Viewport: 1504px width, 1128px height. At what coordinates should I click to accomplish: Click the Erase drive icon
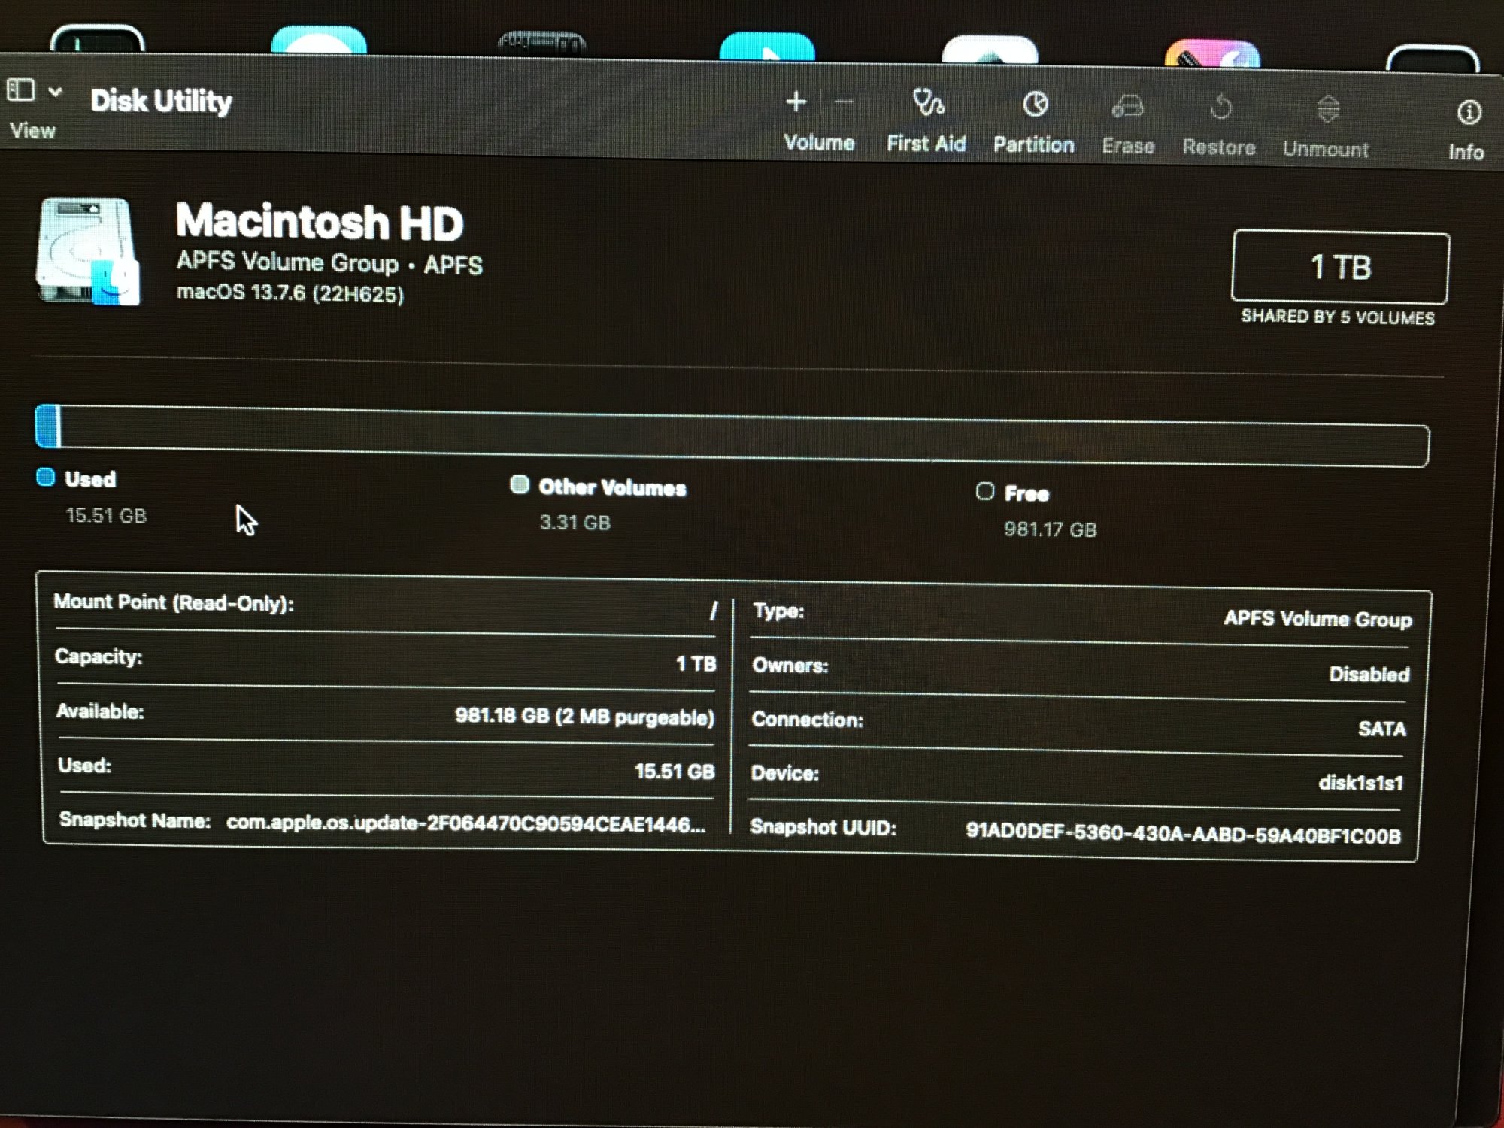[x=1127, y=107]
